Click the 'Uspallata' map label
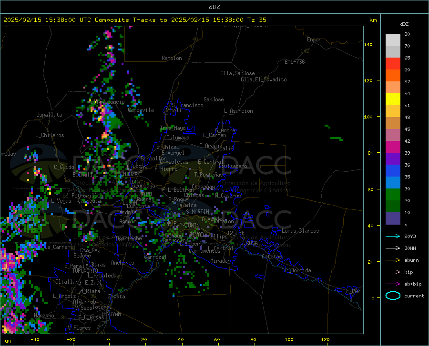This screenshot has height=346, width=429. pos(49,115)
